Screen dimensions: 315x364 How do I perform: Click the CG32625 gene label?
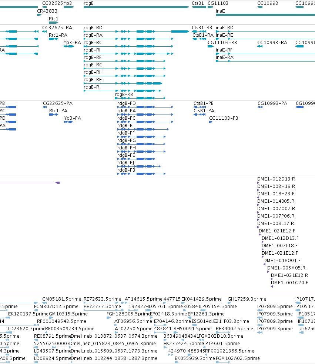pyautogui.click(x=53, y=3)
